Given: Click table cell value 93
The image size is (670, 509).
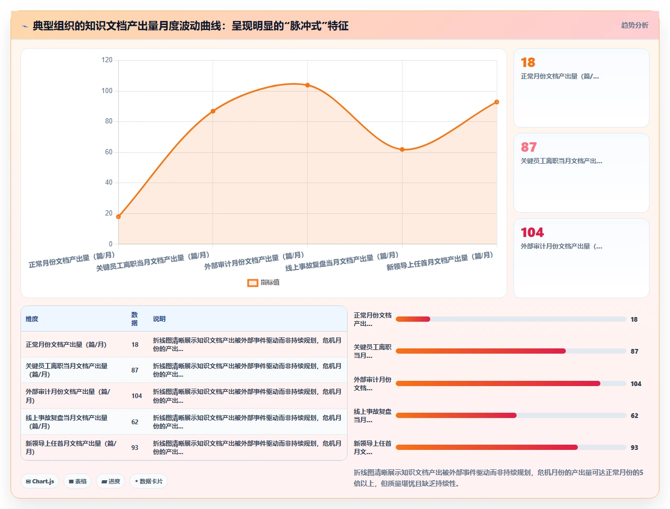Looking at the screenshot, I should 135,448.
